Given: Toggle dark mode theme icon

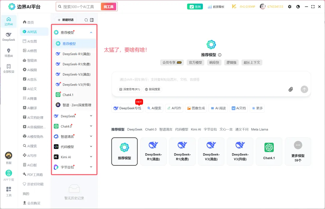Looking at the screenshot, I should (298, 7).
